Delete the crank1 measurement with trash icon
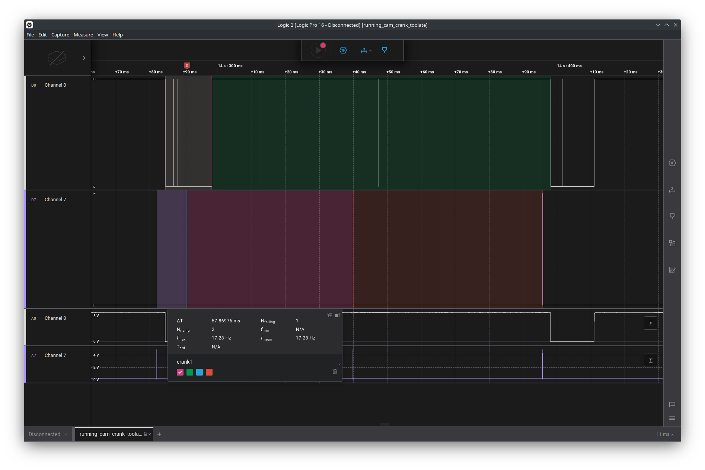 [x=334, y=371]
